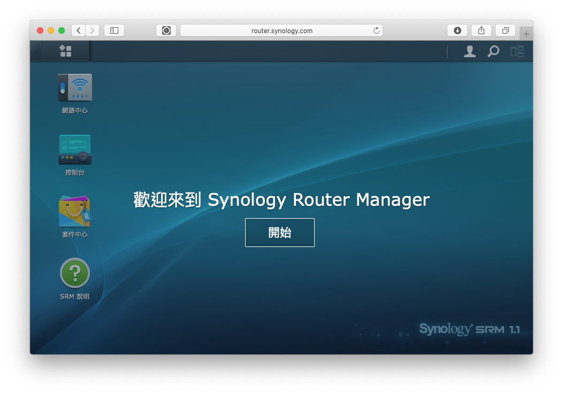Screen dimensions: 563x394
Task: Close the Safari window with red button
Action: click(x=40, y=30)
